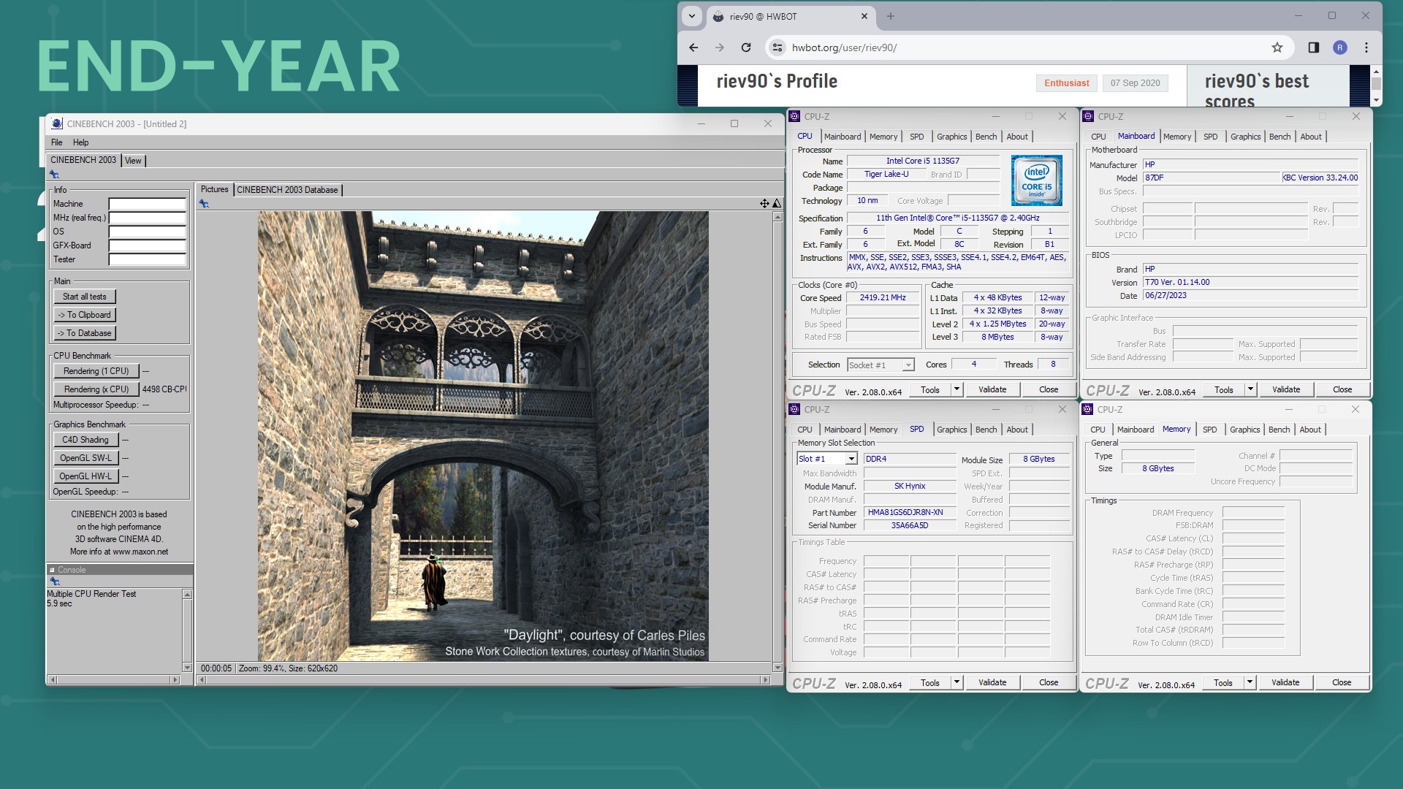Click Validate in CPU tab CPU-Z window

992,389
